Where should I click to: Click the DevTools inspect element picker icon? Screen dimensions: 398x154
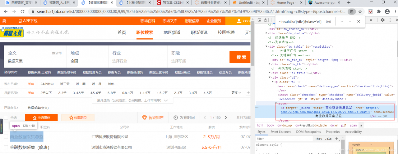pyautogui.click(x=259, y=20)
